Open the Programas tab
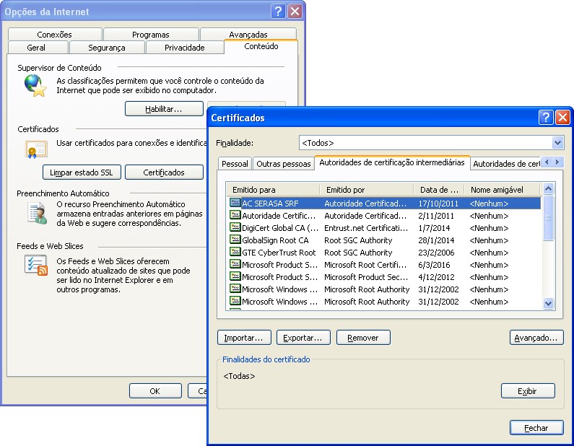This screenshot has height=446, width=574. tap(151, 35)
